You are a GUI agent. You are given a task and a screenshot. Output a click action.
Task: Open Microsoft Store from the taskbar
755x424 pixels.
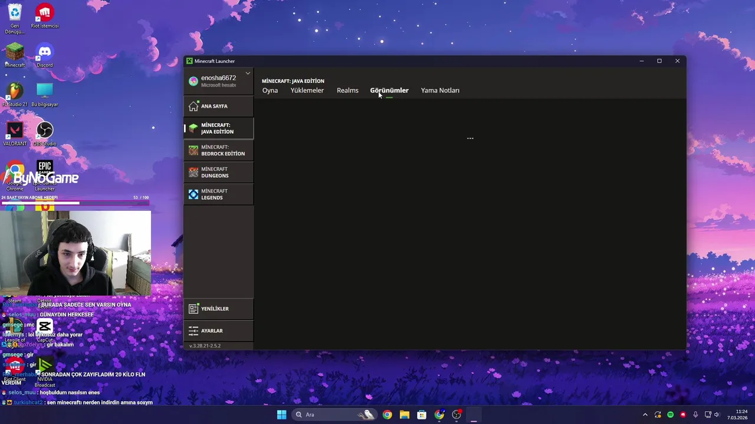tap(422, 415)
